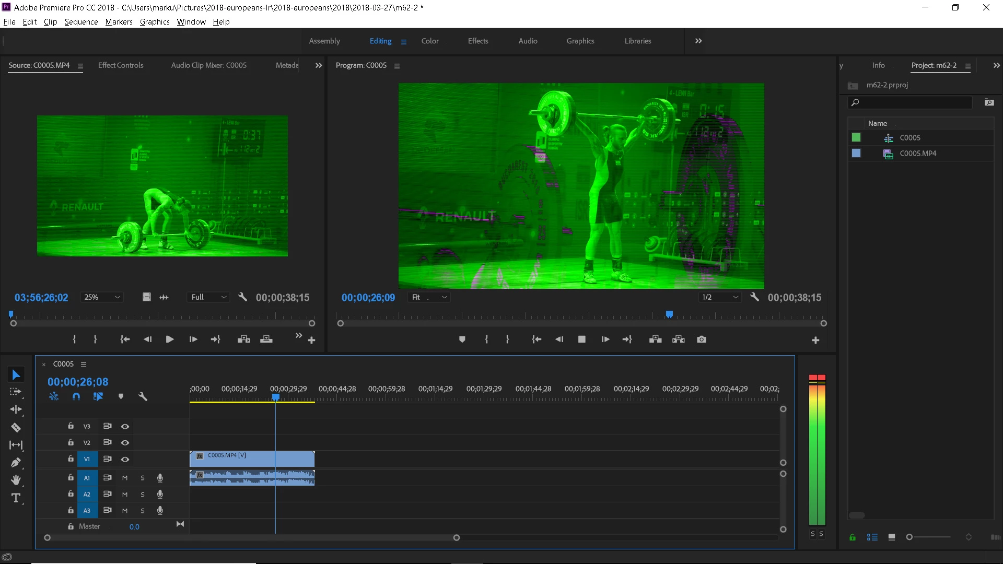
Task: Click Add Marker in Program monitor
Action: point(462,339)
